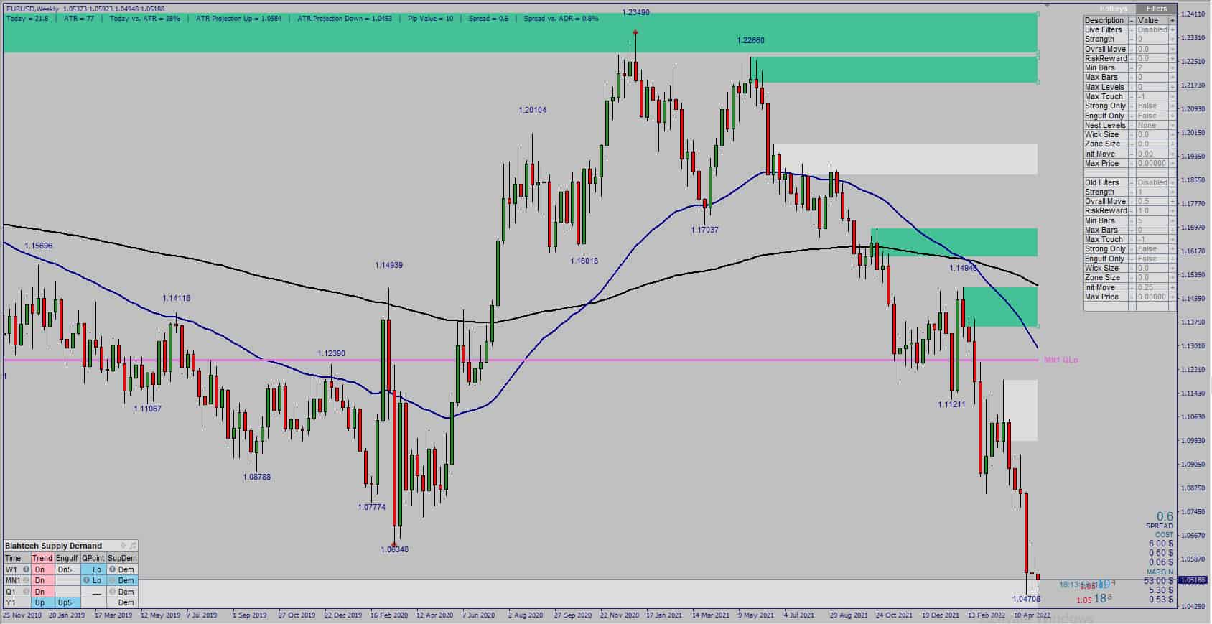Click the Trend column header
Viewport: 1212px width, 624px height.
coord(42,558)
